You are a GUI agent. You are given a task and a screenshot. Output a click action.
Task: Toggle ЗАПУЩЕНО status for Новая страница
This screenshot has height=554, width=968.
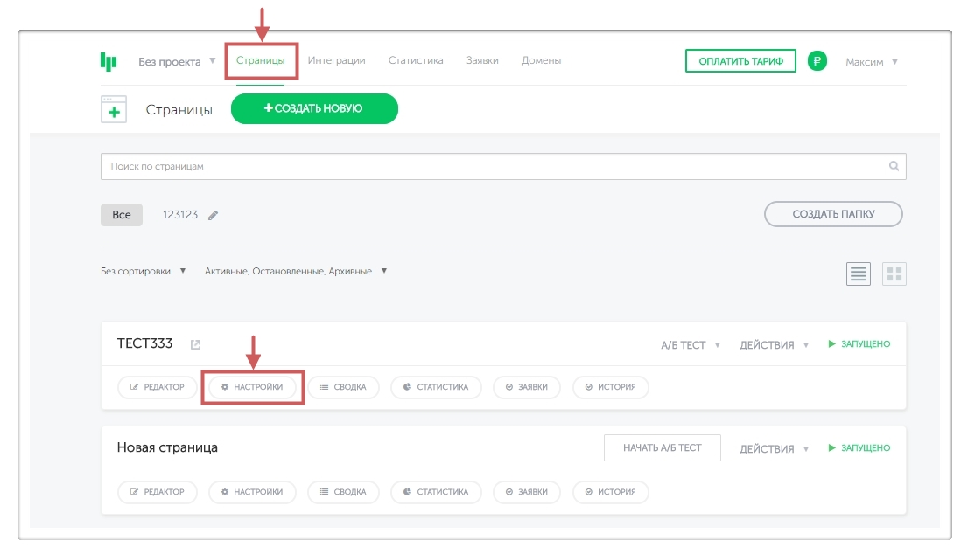coord(859,448)
